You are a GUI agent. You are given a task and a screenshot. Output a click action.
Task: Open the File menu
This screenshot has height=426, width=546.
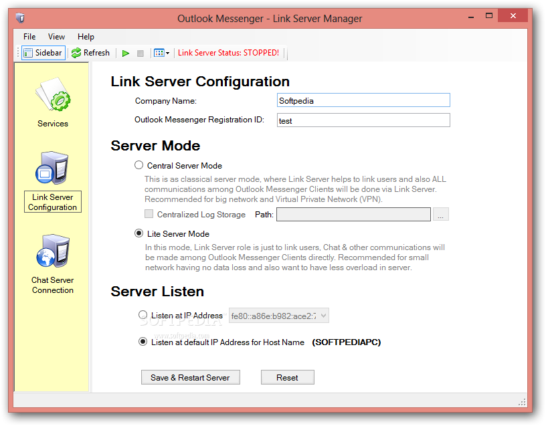tap(29, 37)
